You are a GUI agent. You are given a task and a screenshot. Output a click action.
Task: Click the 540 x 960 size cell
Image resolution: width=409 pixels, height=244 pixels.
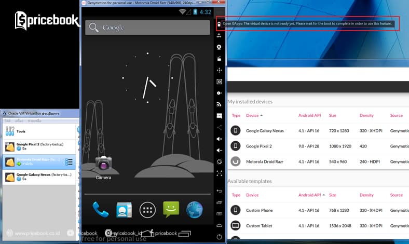pos(338,161)
